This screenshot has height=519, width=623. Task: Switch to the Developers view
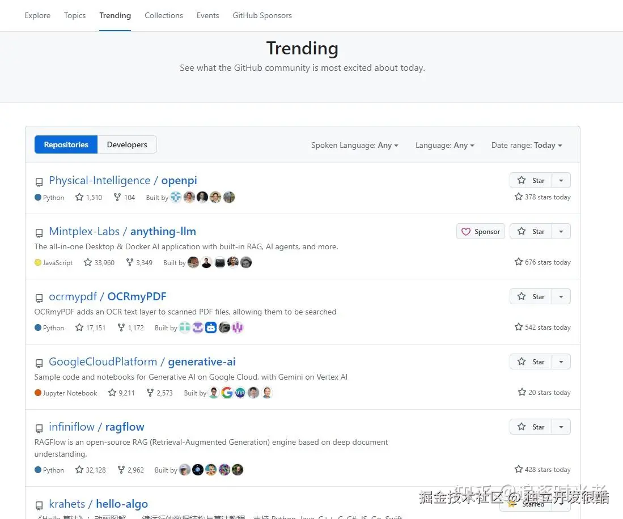[x=127, y=144]
